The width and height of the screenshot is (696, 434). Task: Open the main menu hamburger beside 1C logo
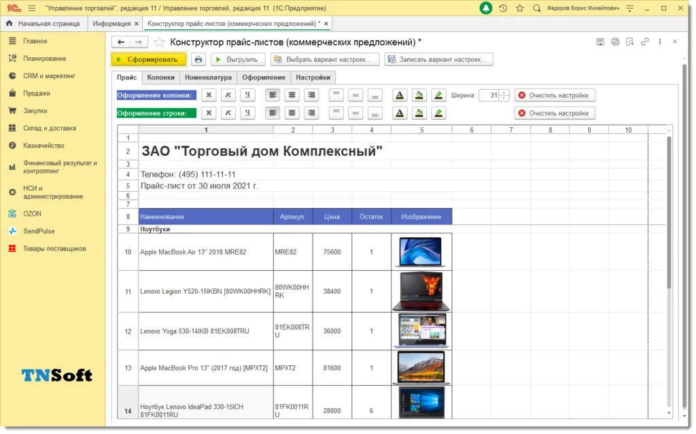[31, 8]
